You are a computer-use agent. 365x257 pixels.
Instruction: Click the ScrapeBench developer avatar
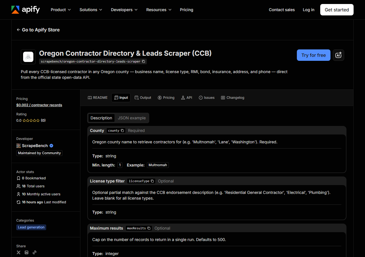19,146
